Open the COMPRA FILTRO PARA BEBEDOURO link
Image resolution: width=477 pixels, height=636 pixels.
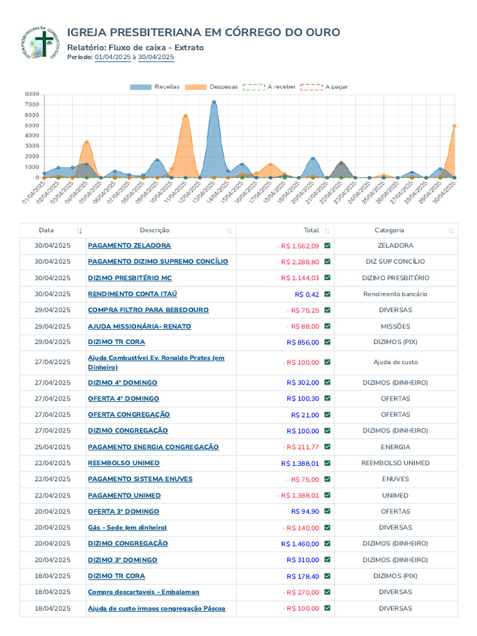click(148, 310)
